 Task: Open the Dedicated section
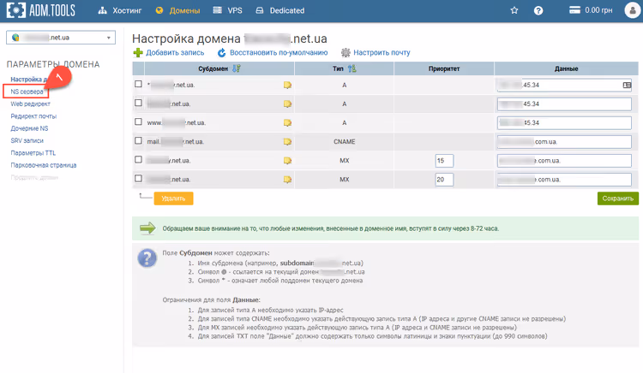coord(280,10)
